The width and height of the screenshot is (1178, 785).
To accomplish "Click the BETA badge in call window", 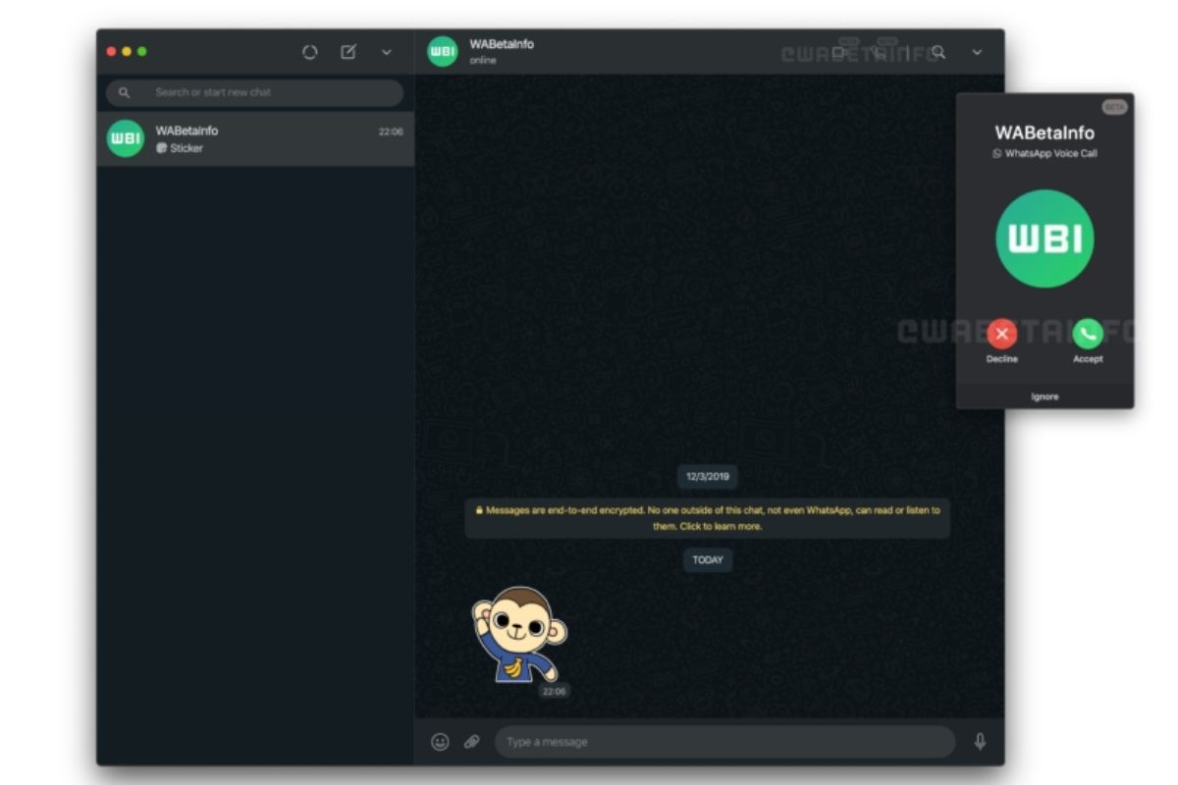I will click(x=1114, y=107).
